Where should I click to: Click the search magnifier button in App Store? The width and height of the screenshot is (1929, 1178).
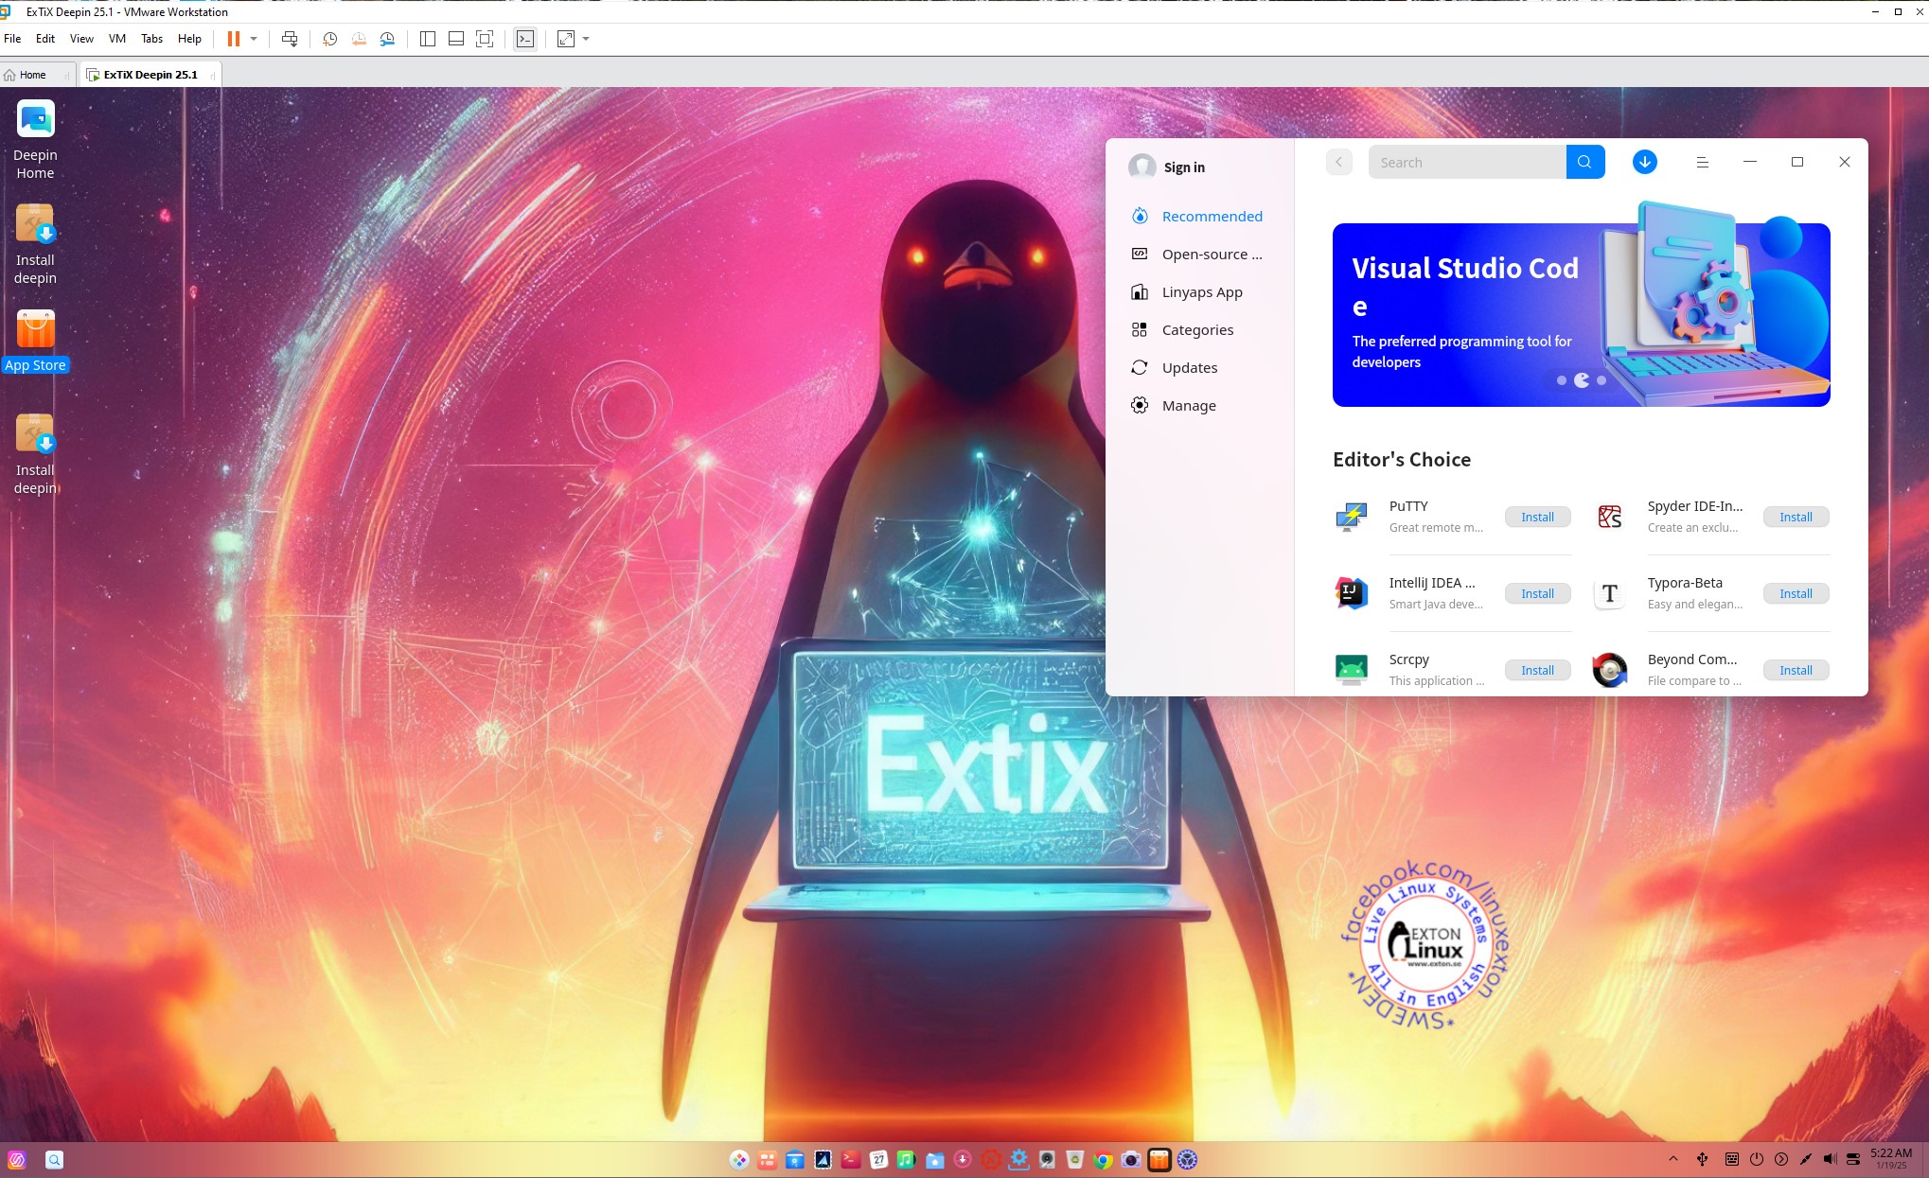[1584, 162]
